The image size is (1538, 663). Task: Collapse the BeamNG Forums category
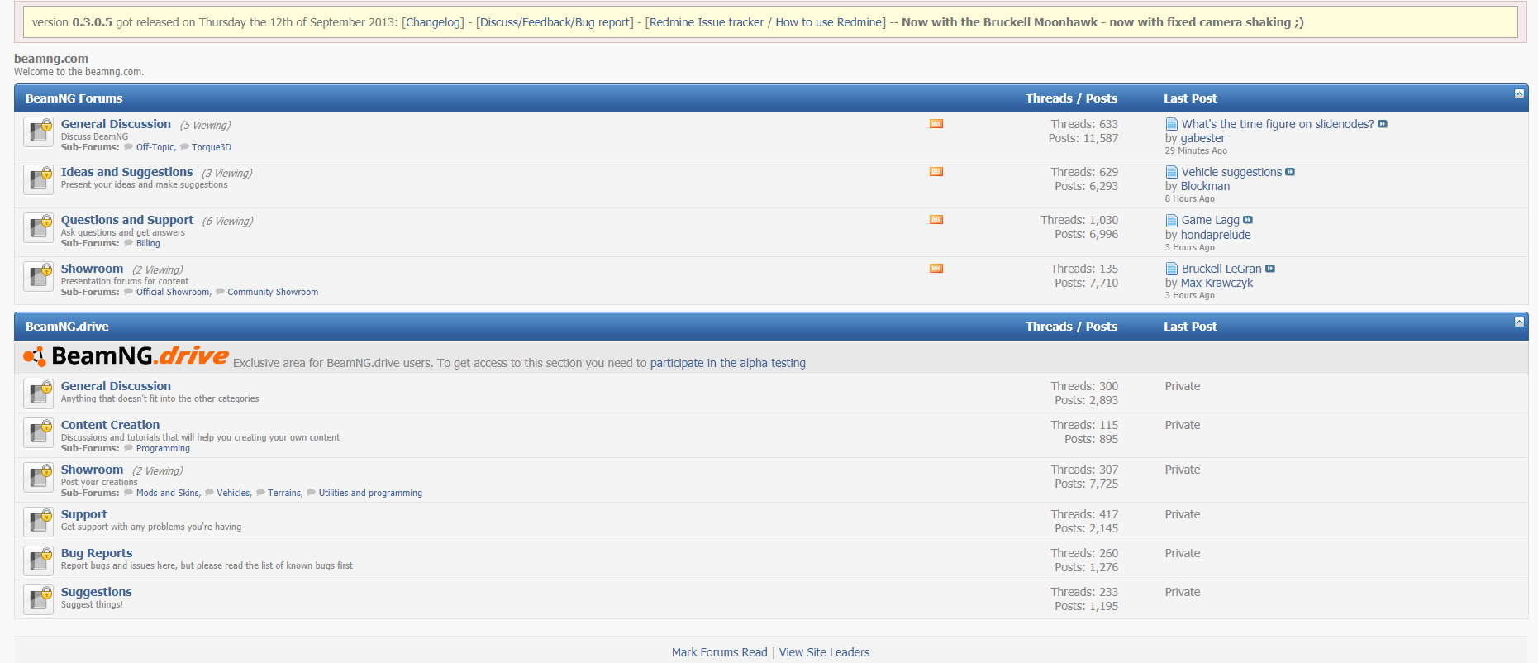pyautogui.click(x=1519, y=94)
